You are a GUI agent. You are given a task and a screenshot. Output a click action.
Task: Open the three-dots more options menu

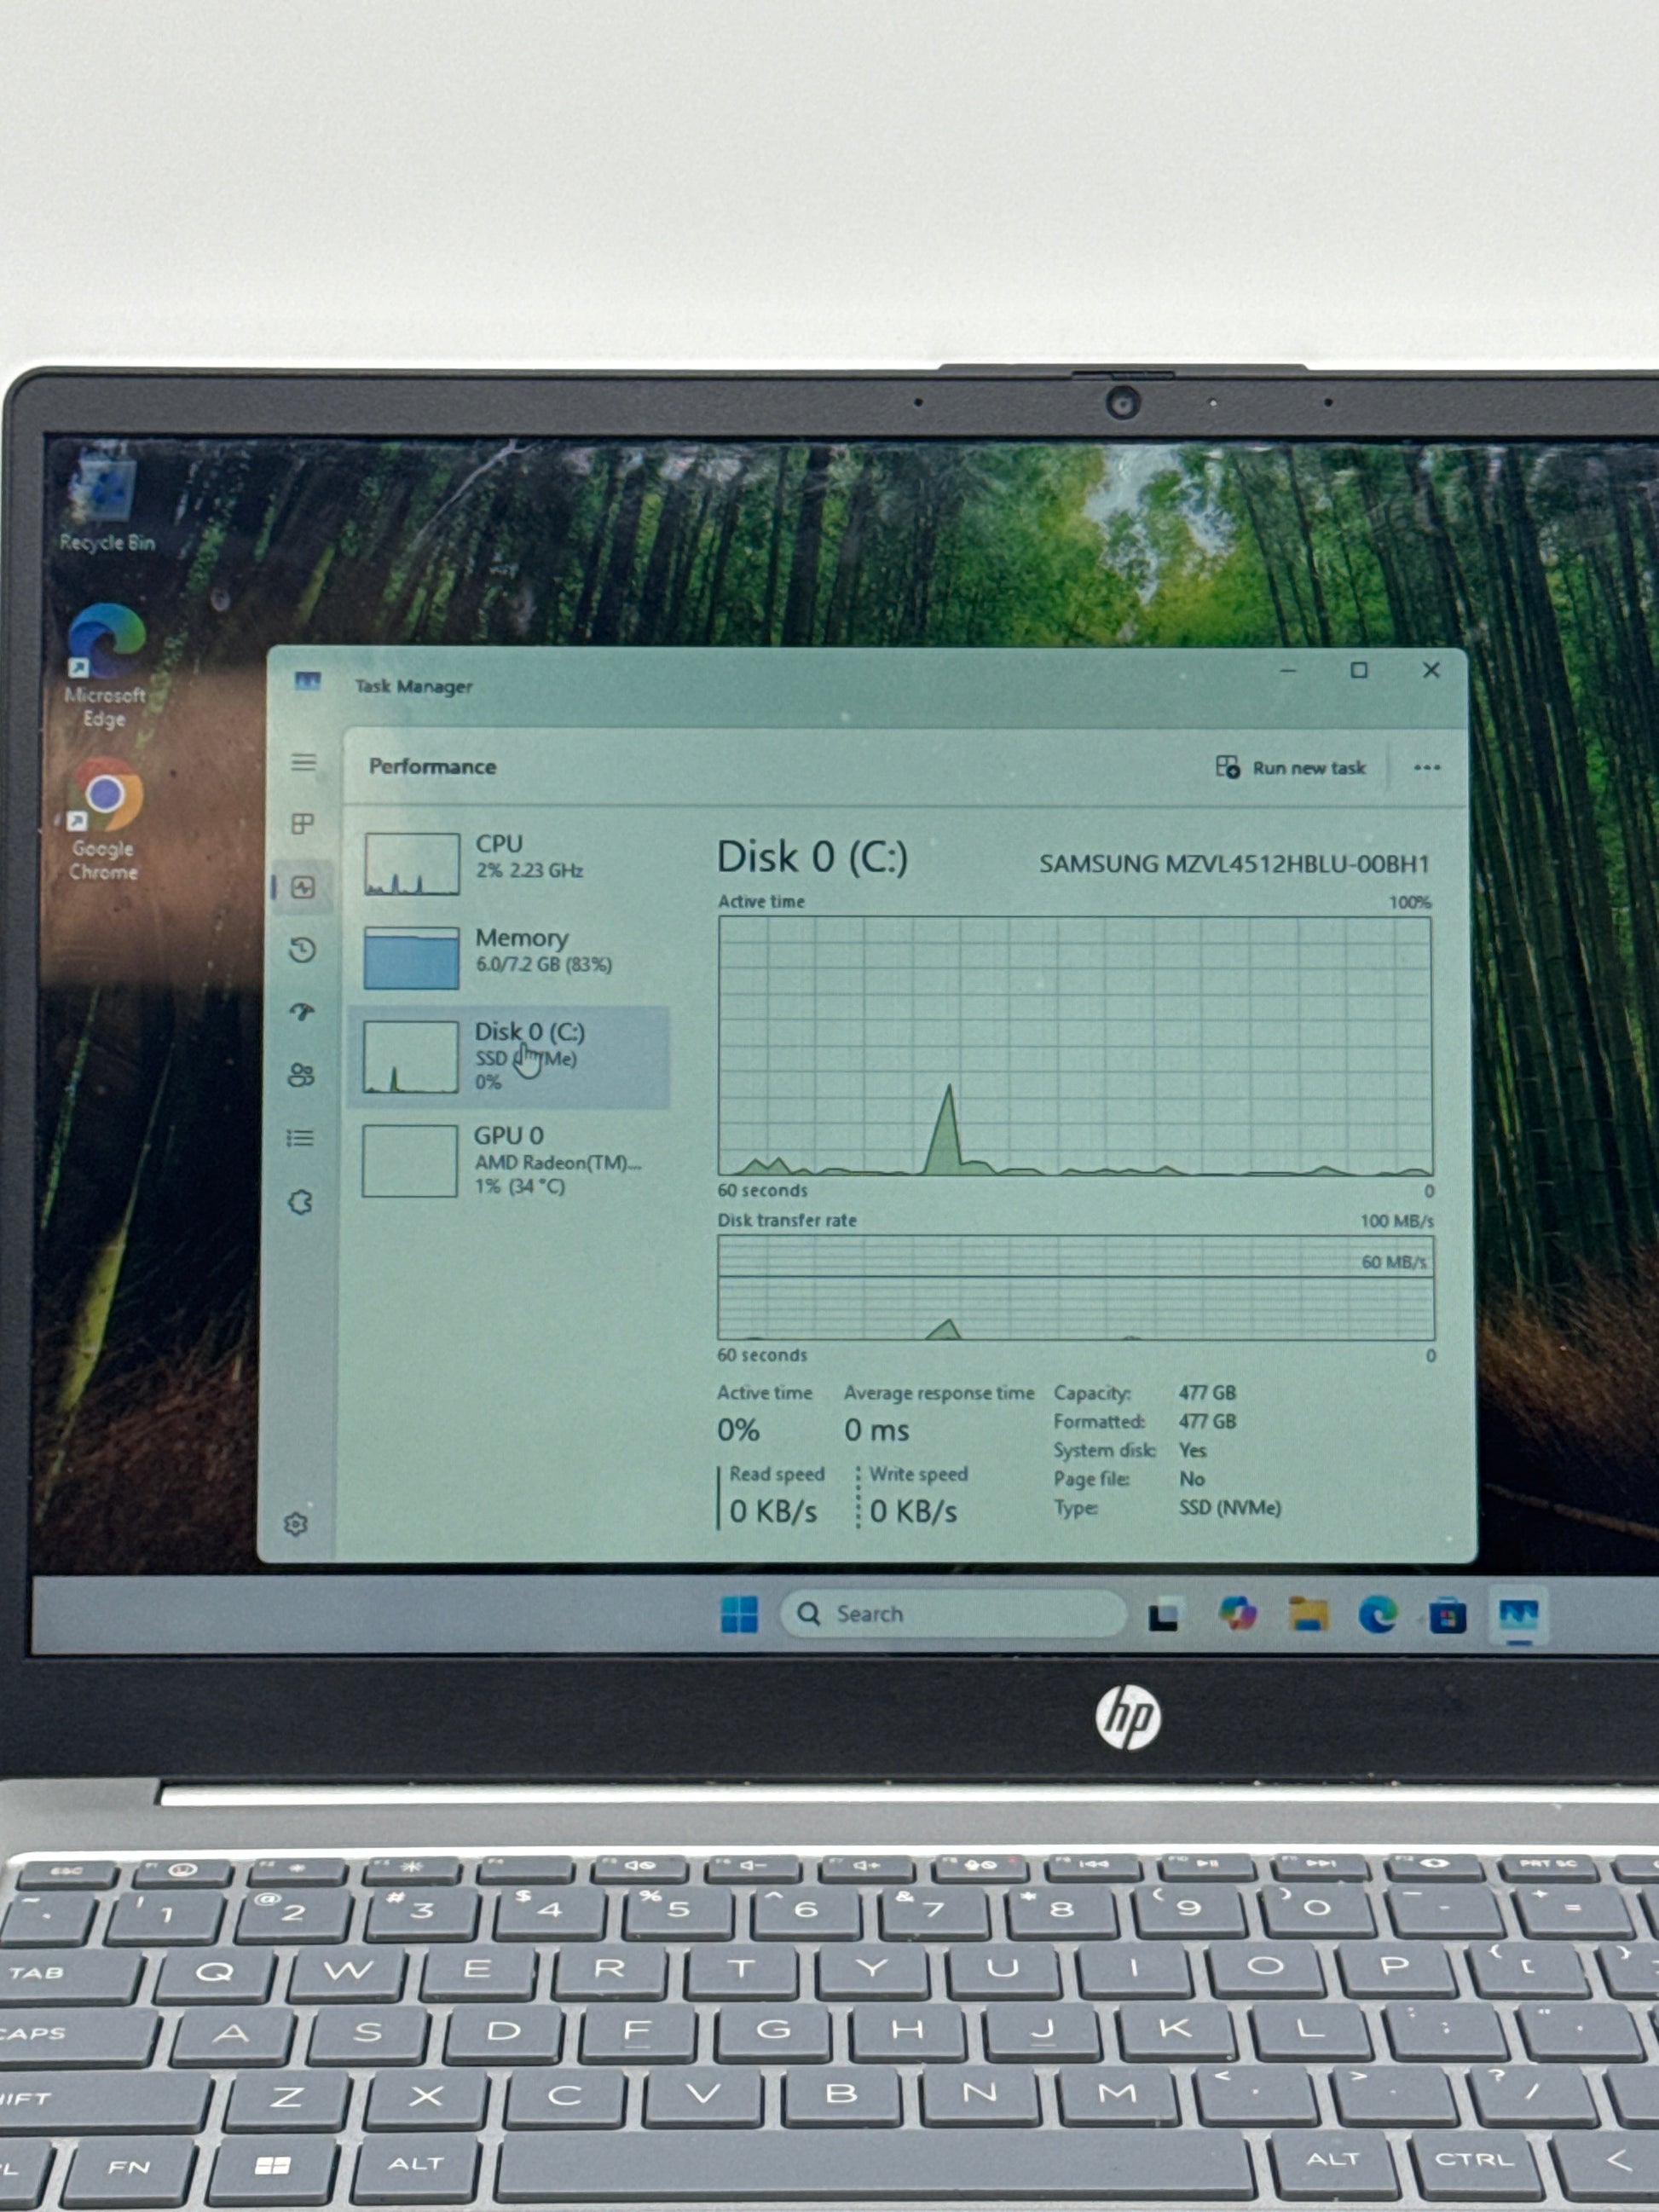pyautogui.click(x=1427, y=768)
